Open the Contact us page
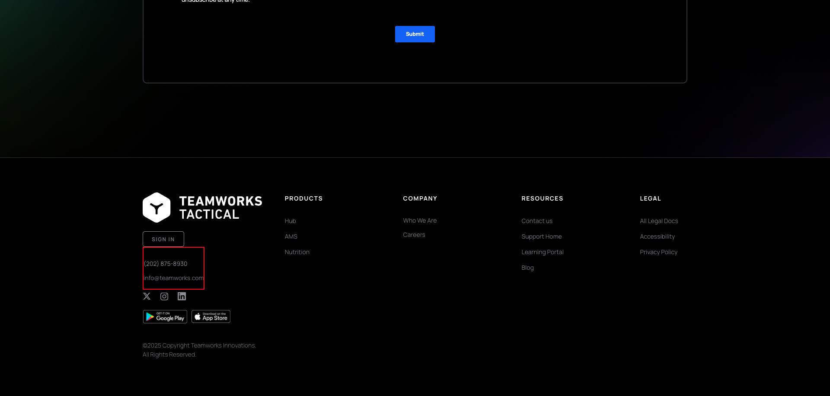The width and height of the screenshot is (830, 396). pos(537,220)
